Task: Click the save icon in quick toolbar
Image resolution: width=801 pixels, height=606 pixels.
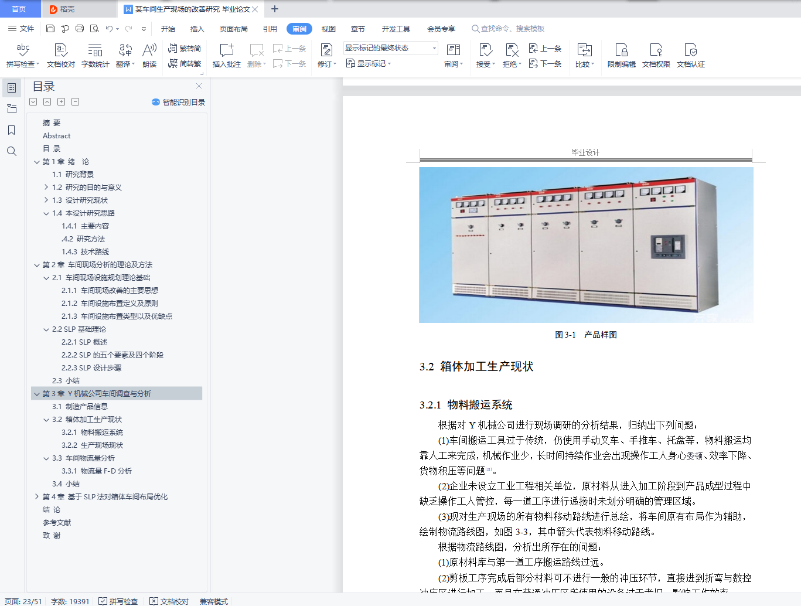Action: point(50,29)
